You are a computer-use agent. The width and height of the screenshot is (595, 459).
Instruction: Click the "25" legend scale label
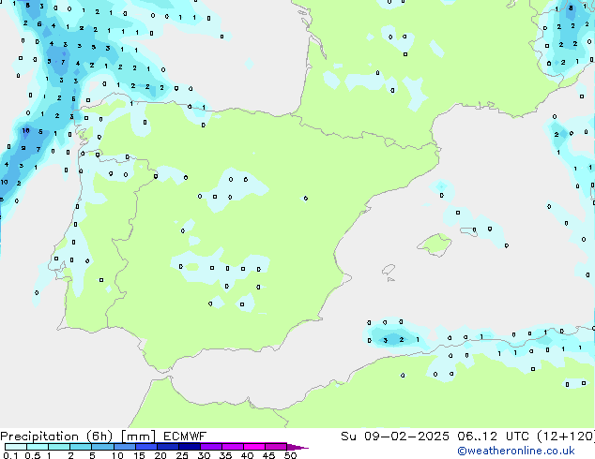(x=182, y=455)
